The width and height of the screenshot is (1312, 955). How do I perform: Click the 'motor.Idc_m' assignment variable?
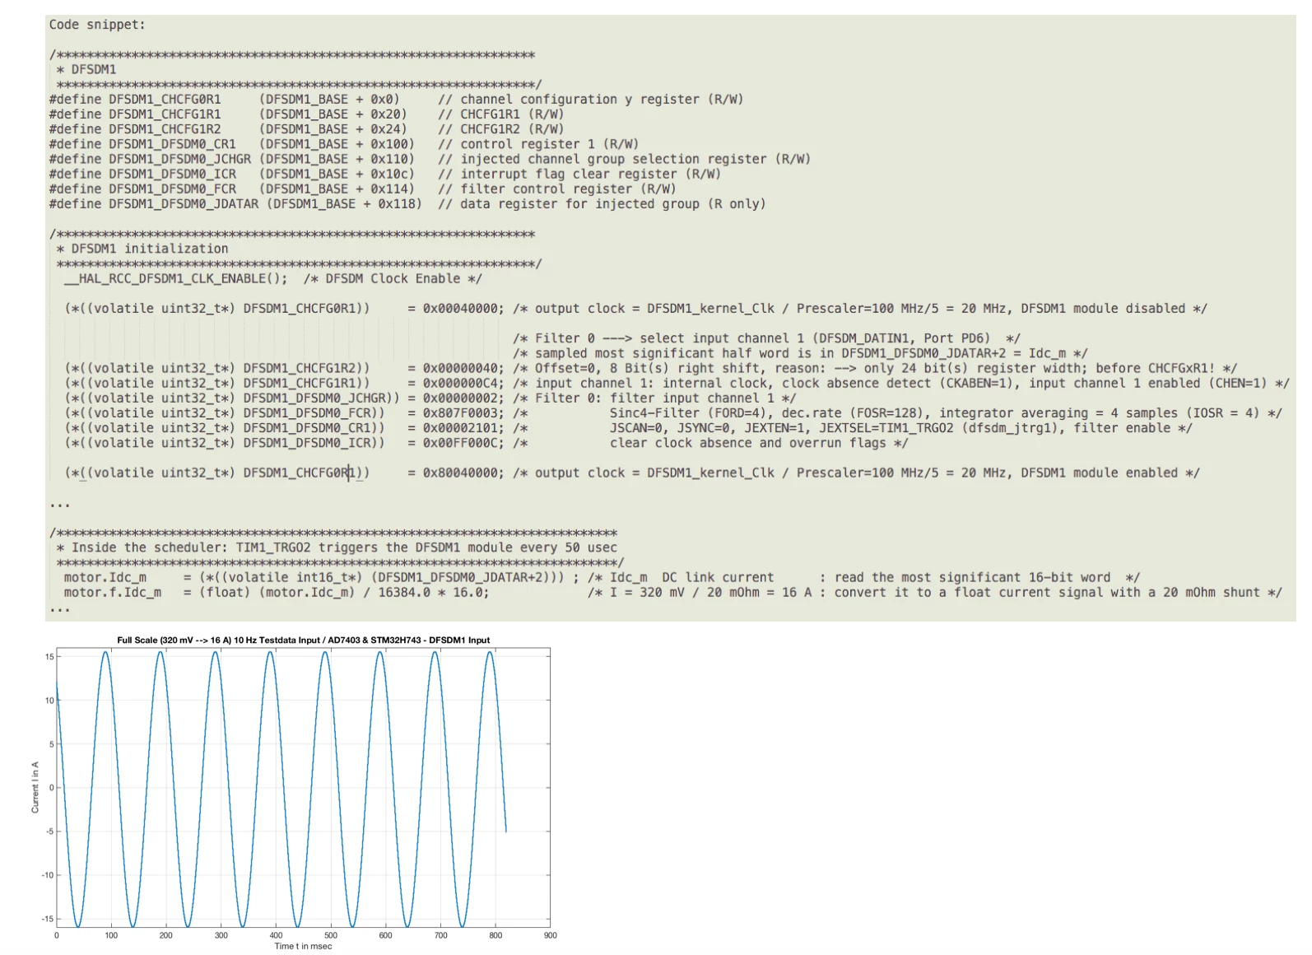click(x=105, y=578)
